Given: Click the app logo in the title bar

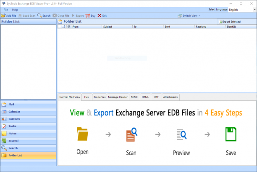Looking at the screenshot, I should coord(4,3).
